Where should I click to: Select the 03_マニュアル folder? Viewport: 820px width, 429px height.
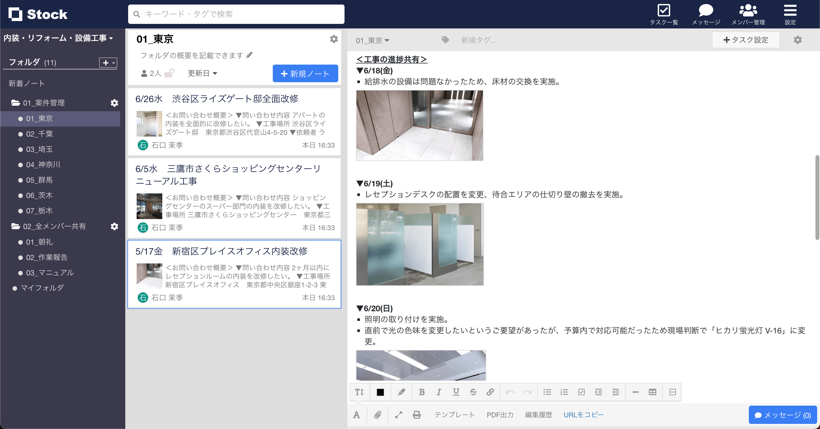coord(60,273)
